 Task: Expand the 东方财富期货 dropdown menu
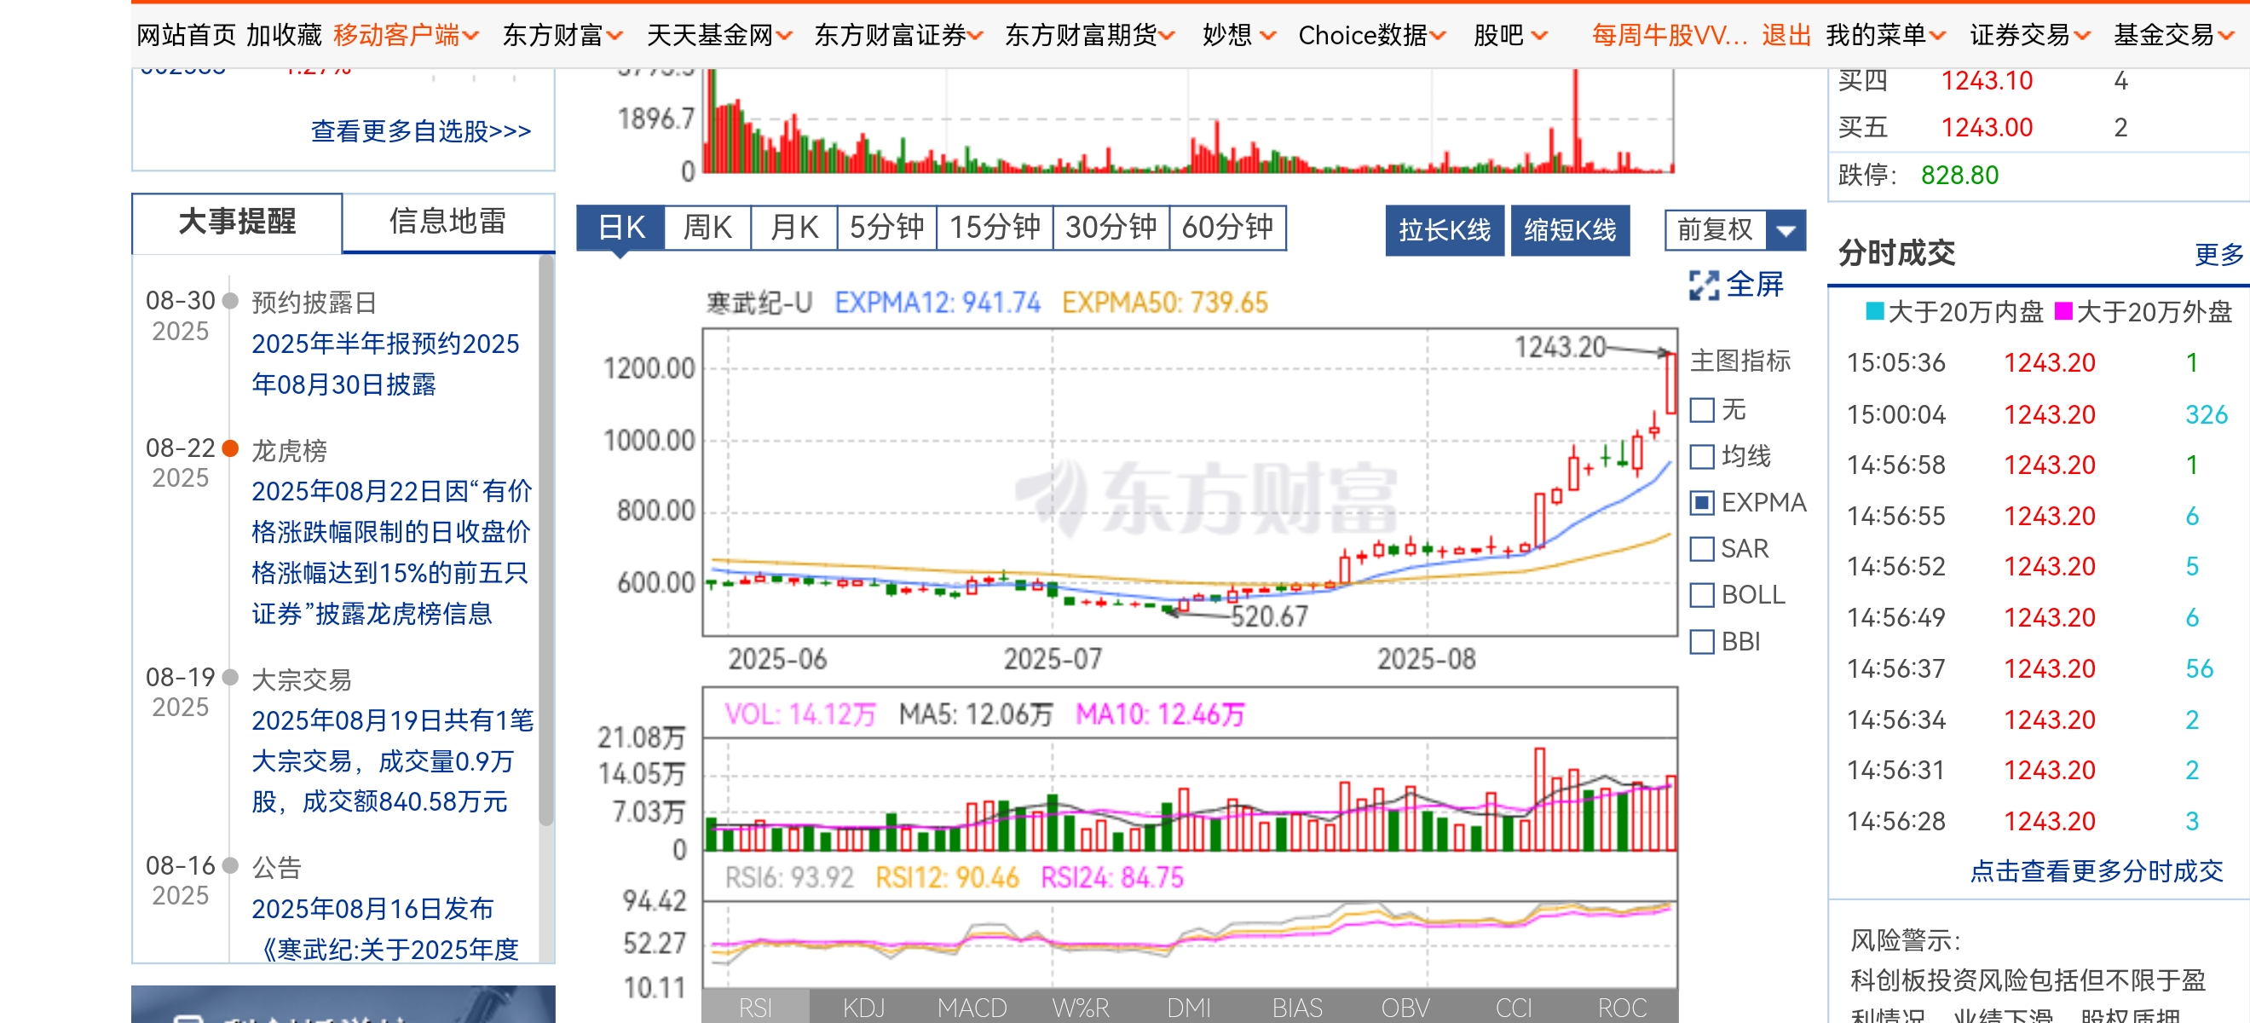[1167, 36]
